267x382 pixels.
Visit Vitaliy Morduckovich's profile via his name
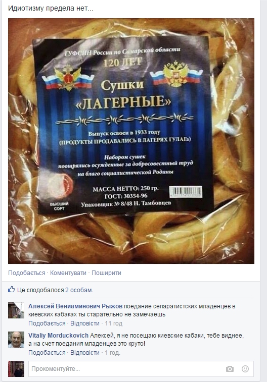pos(58,336)
